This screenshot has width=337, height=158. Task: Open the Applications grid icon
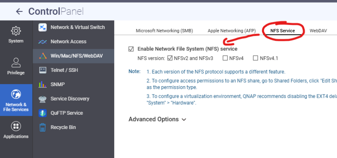[16, 126]
